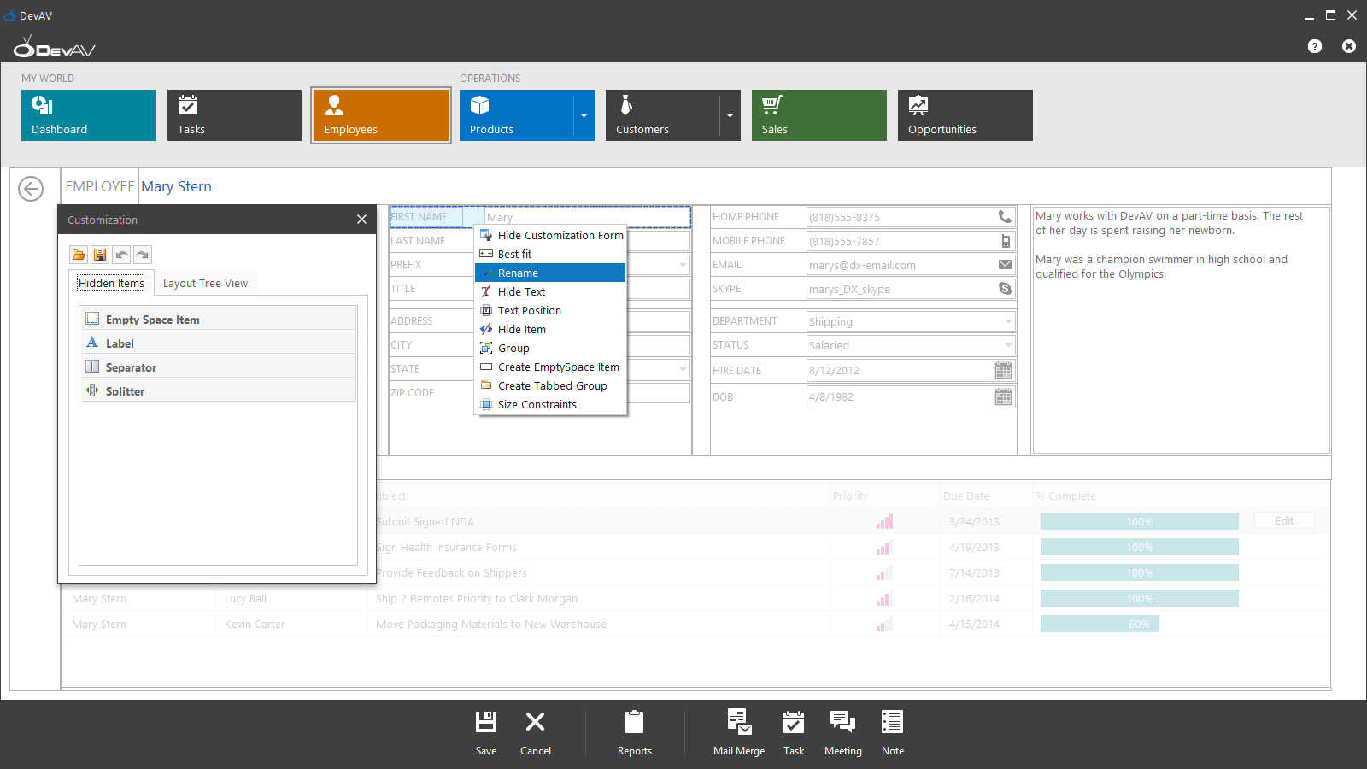Open the DOB calendar picker
1367x769 pixels.
coord(1004,396)
